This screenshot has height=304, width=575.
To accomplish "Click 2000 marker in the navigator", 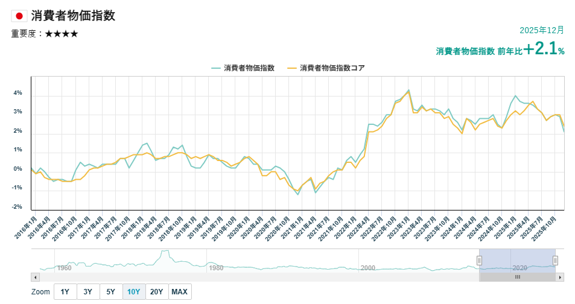I will [x=368, y=268].
